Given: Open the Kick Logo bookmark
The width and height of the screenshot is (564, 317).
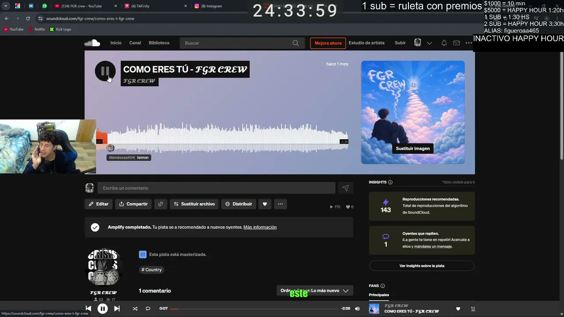Looking at the screenshot, I should click(60, 29).
